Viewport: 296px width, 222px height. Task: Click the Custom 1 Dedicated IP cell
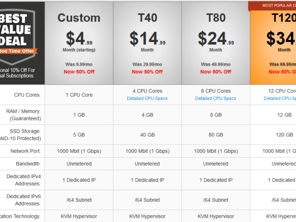click(x=79, y=180)
